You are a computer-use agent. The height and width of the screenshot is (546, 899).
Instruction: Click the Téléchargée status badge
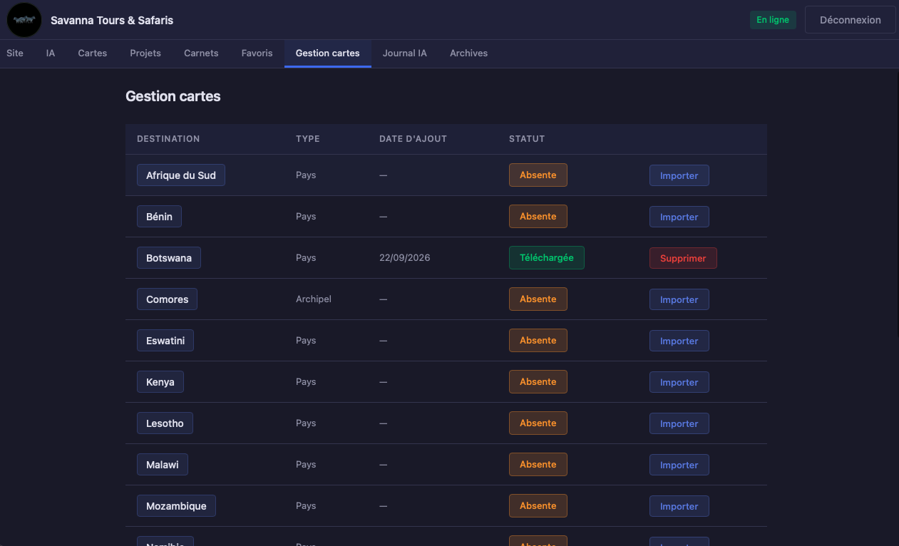547,258
